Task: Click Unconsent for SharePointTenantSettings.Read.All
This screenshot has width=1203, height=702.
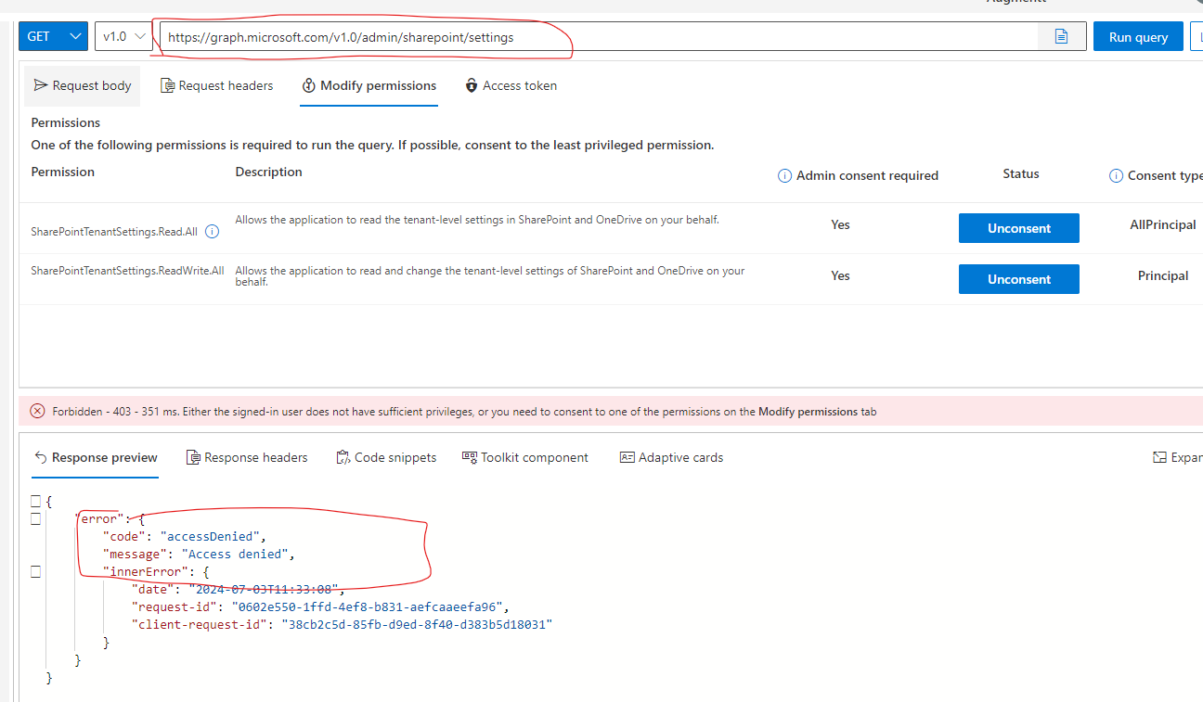Action: pos(1018,227)
